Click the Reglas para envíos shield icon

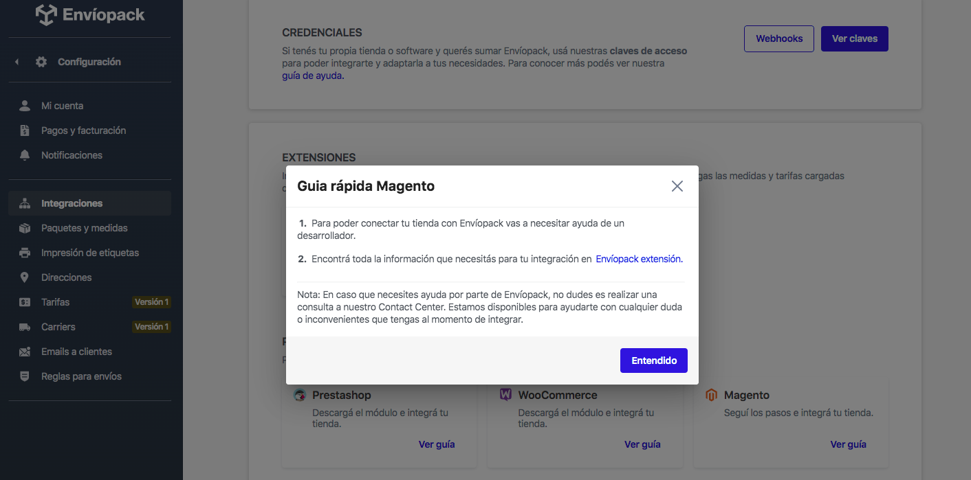[x=25, y=376]
